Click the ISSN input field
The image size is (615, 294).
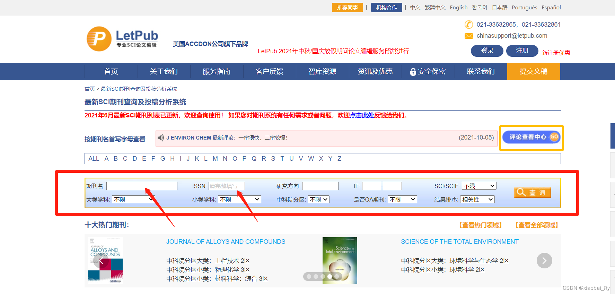[227, 186]
